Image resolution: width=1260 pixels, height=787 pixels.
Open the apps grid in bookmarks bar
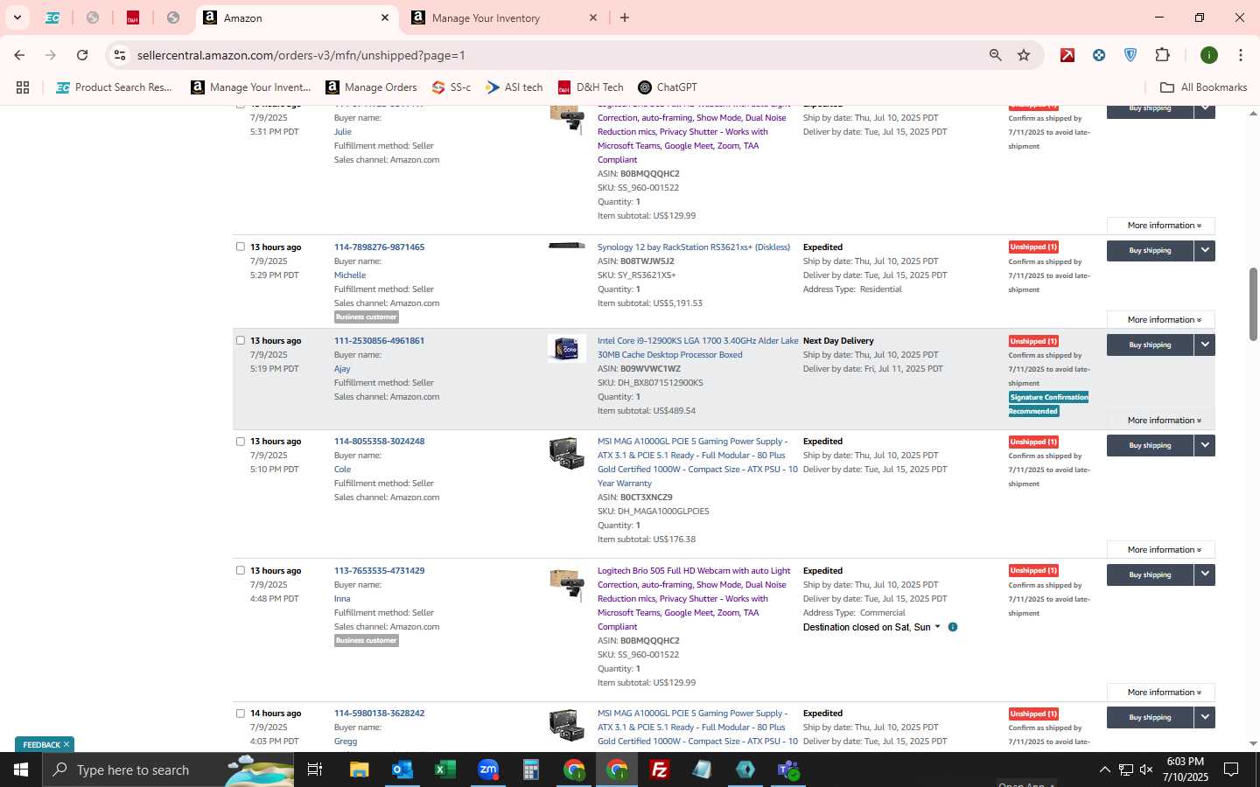click(x=23, y=87)
